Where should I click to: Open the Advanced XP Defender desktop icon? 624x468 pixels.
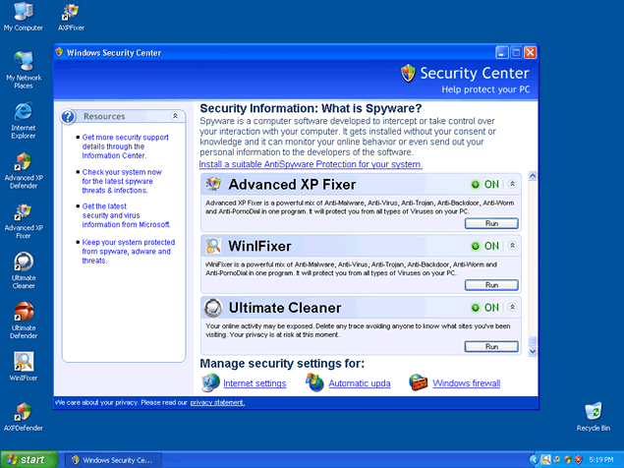pos(24,163)
